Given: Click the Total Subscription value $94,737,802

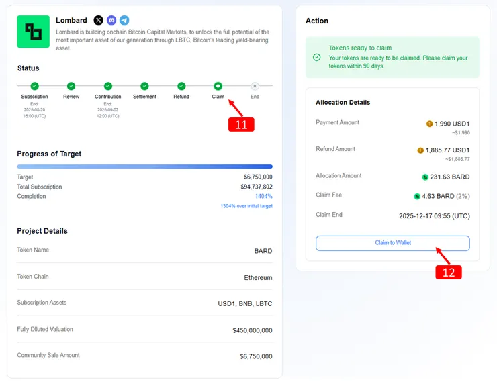Looking at the screenshot, I should pos(257,187).
